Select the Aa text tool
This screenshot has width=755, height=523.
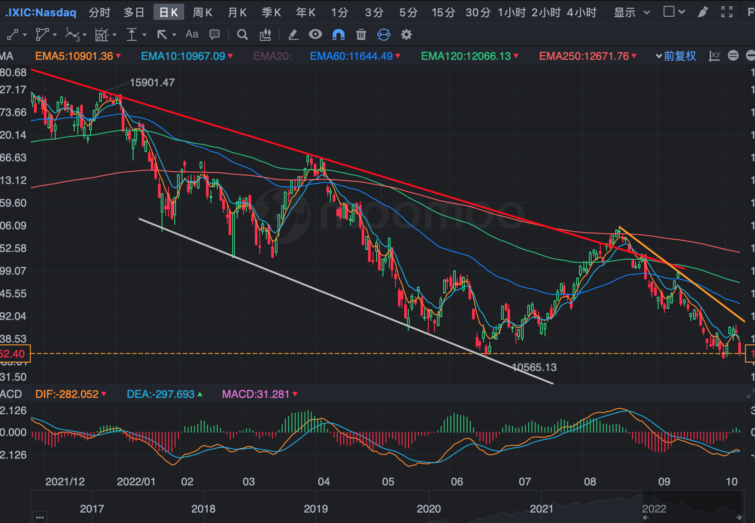192,34
